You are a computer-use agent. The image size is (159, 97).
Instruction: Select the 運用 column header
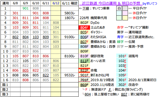pos(5,3)
